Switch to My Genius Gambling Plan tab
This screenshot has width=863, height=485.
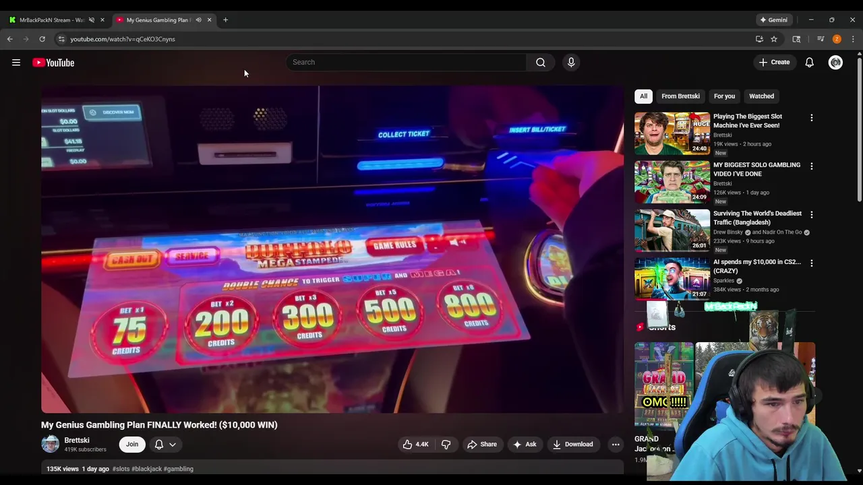(158, 20)
